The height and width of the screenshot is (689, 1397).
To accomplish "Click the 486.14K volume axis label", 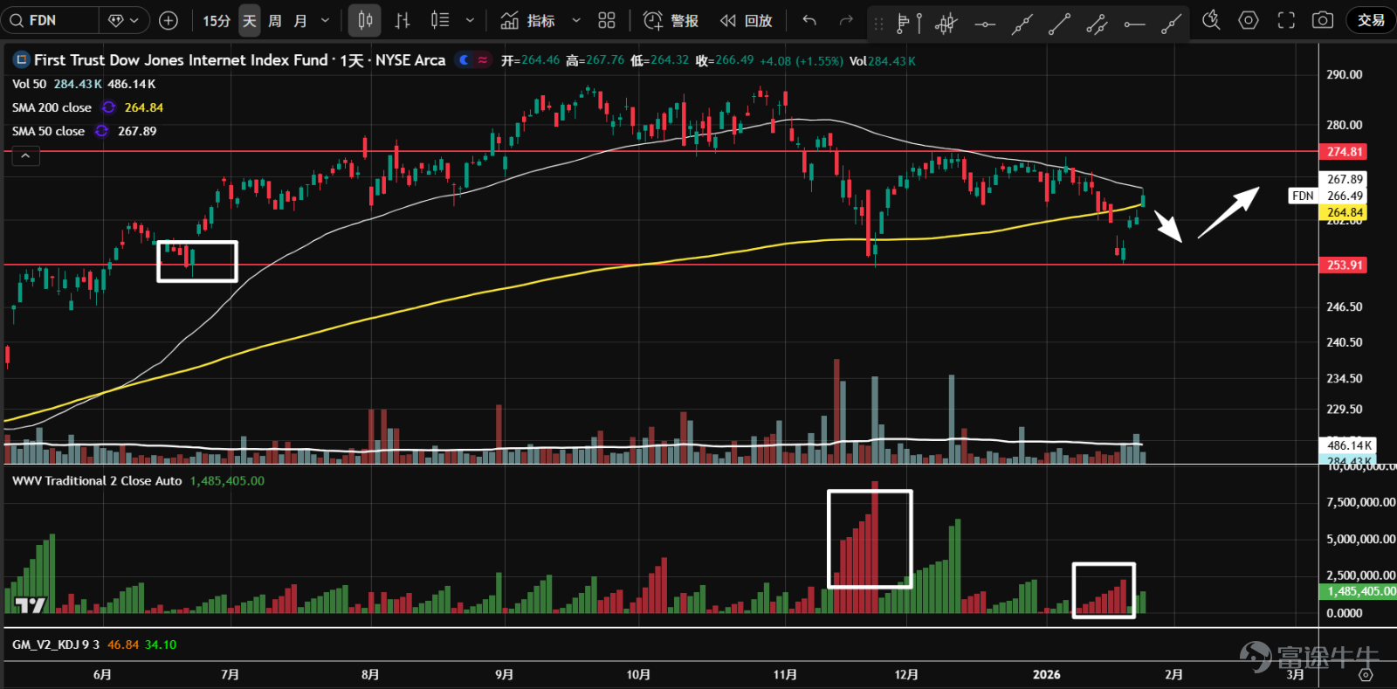I will pos(1349,445).
